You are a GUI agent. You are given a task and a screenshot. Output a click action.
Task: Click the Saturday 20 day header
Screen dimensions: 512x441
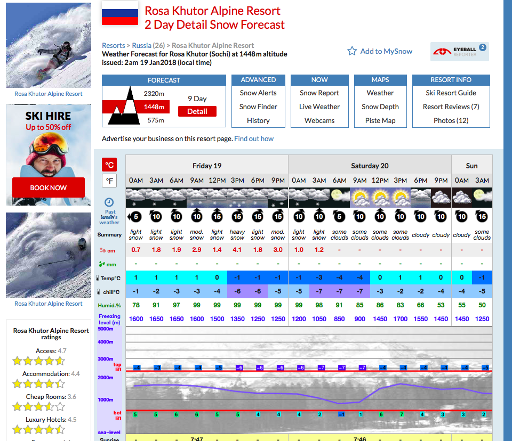coord(370,166)
